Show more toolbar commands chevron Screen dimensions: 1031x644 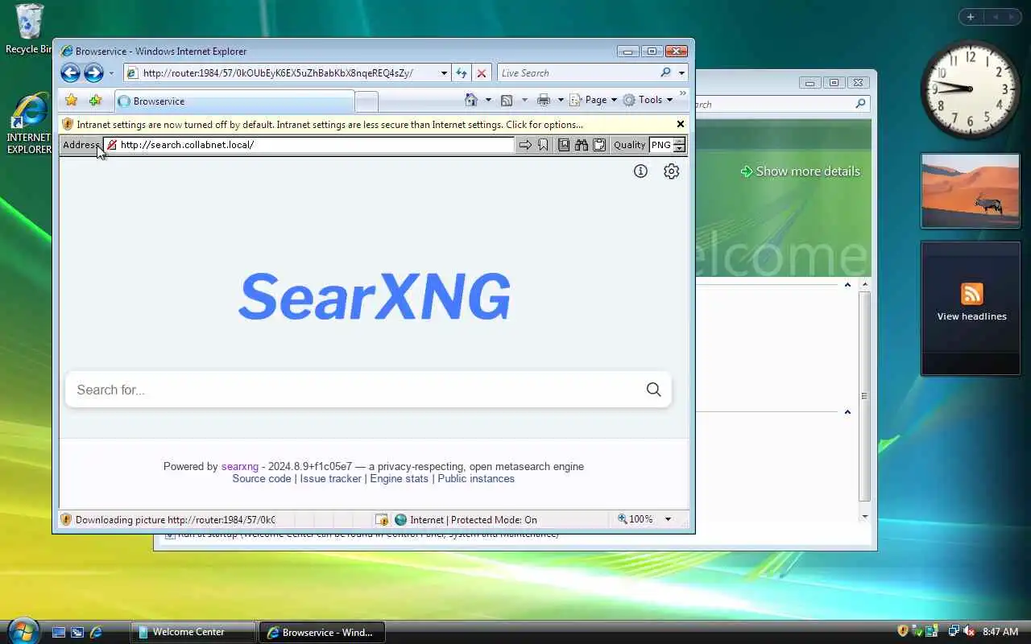pyautogui.click(x=683, y=94)
